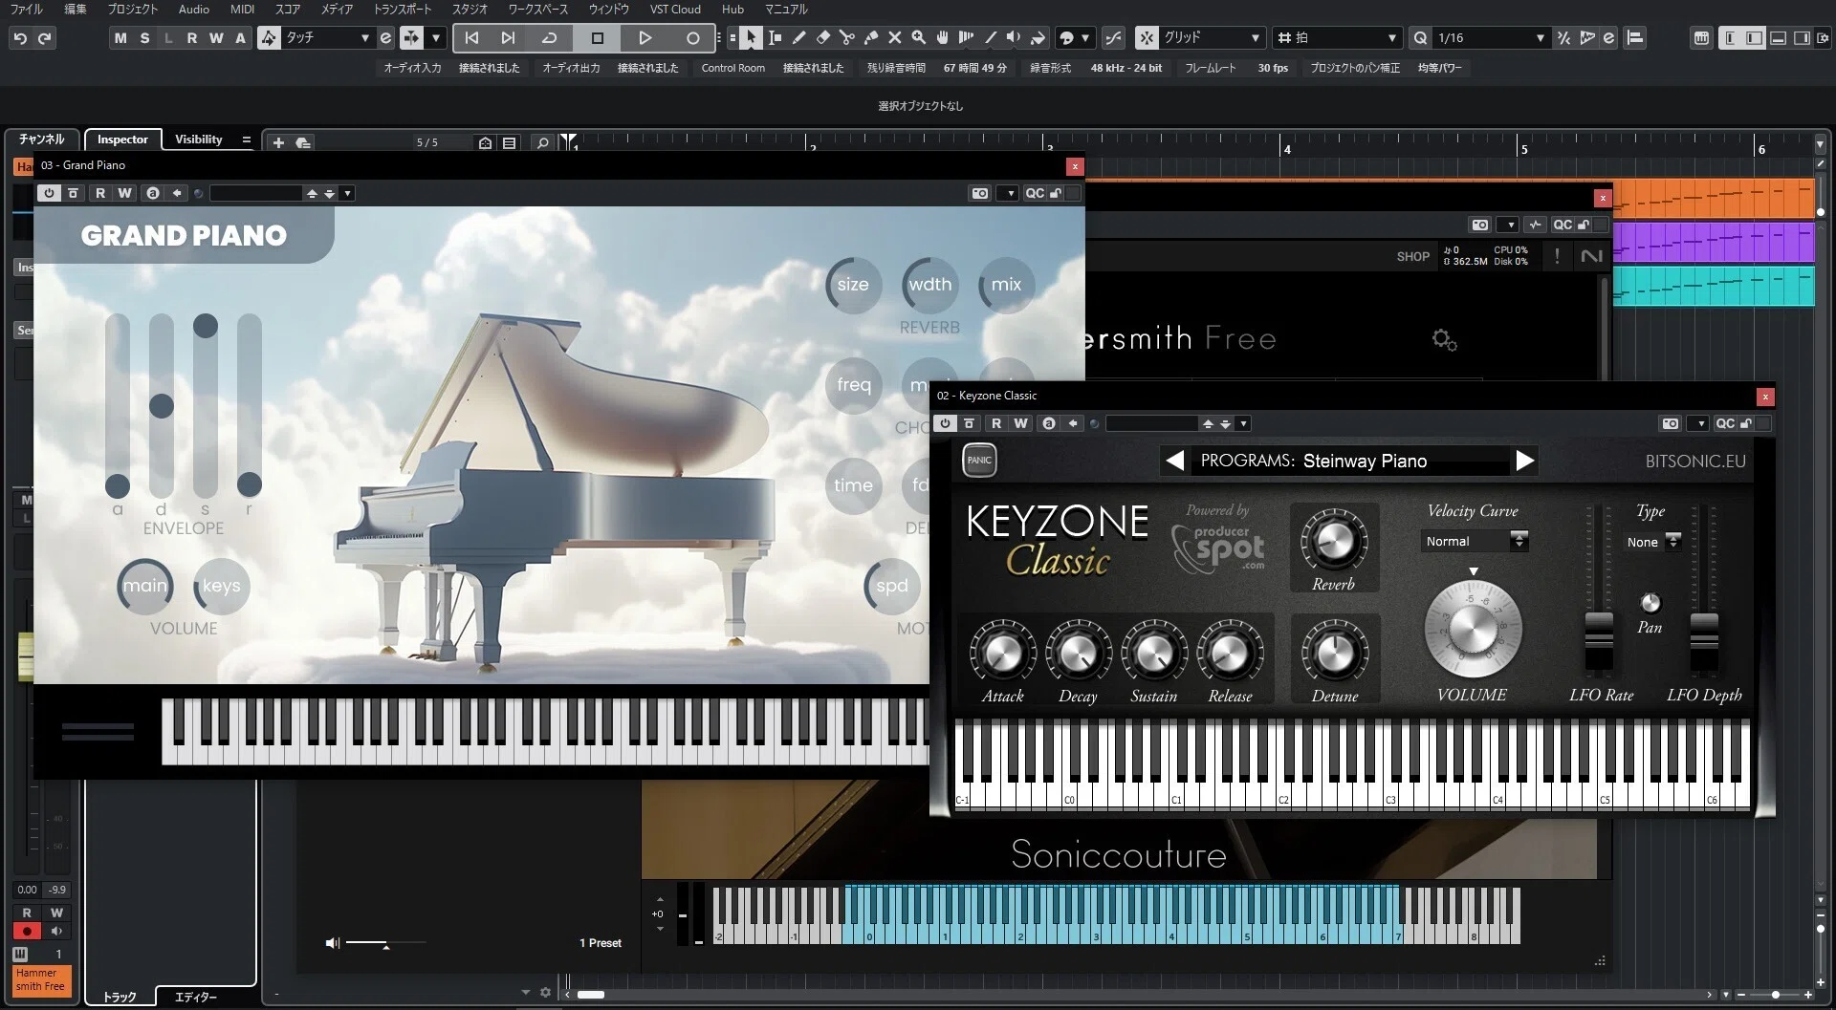Click the Grand Piano reverb size knob
The height and width of the screenshot is (1010, 1836).
(853, 285)
